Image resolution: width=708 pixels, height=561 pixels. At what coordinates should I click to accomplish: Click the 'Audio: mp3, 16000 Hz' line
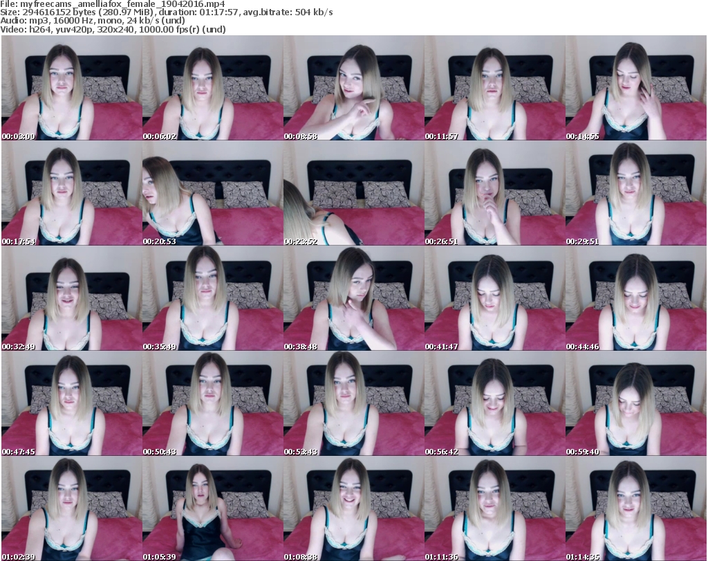(x=93, y=21)
